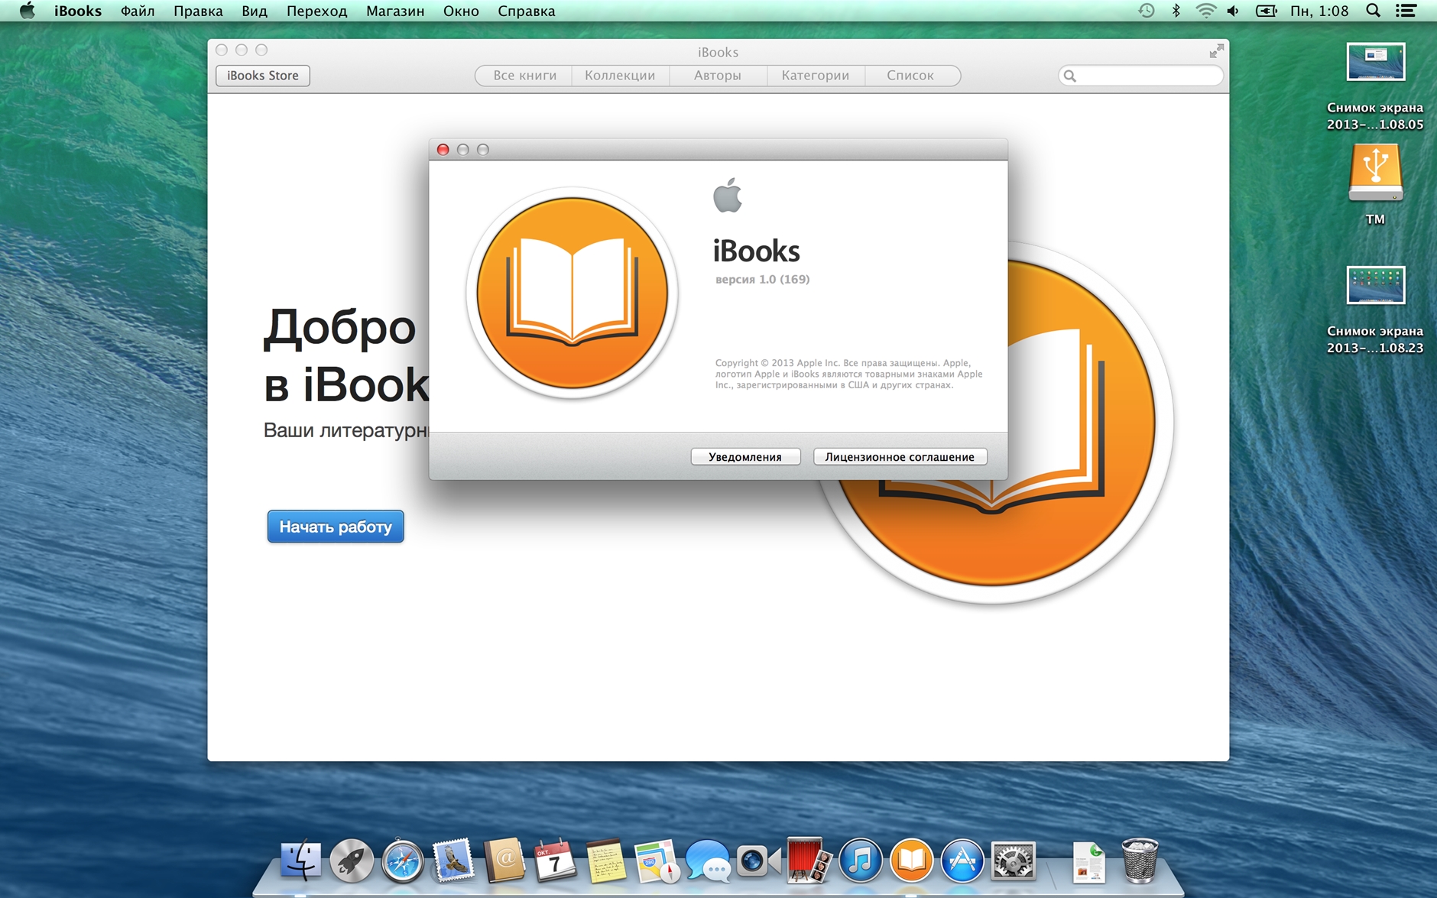The image size is (1437, 898).
Task: Open the document stack in the Dock
Action: tap(1089, 862)
